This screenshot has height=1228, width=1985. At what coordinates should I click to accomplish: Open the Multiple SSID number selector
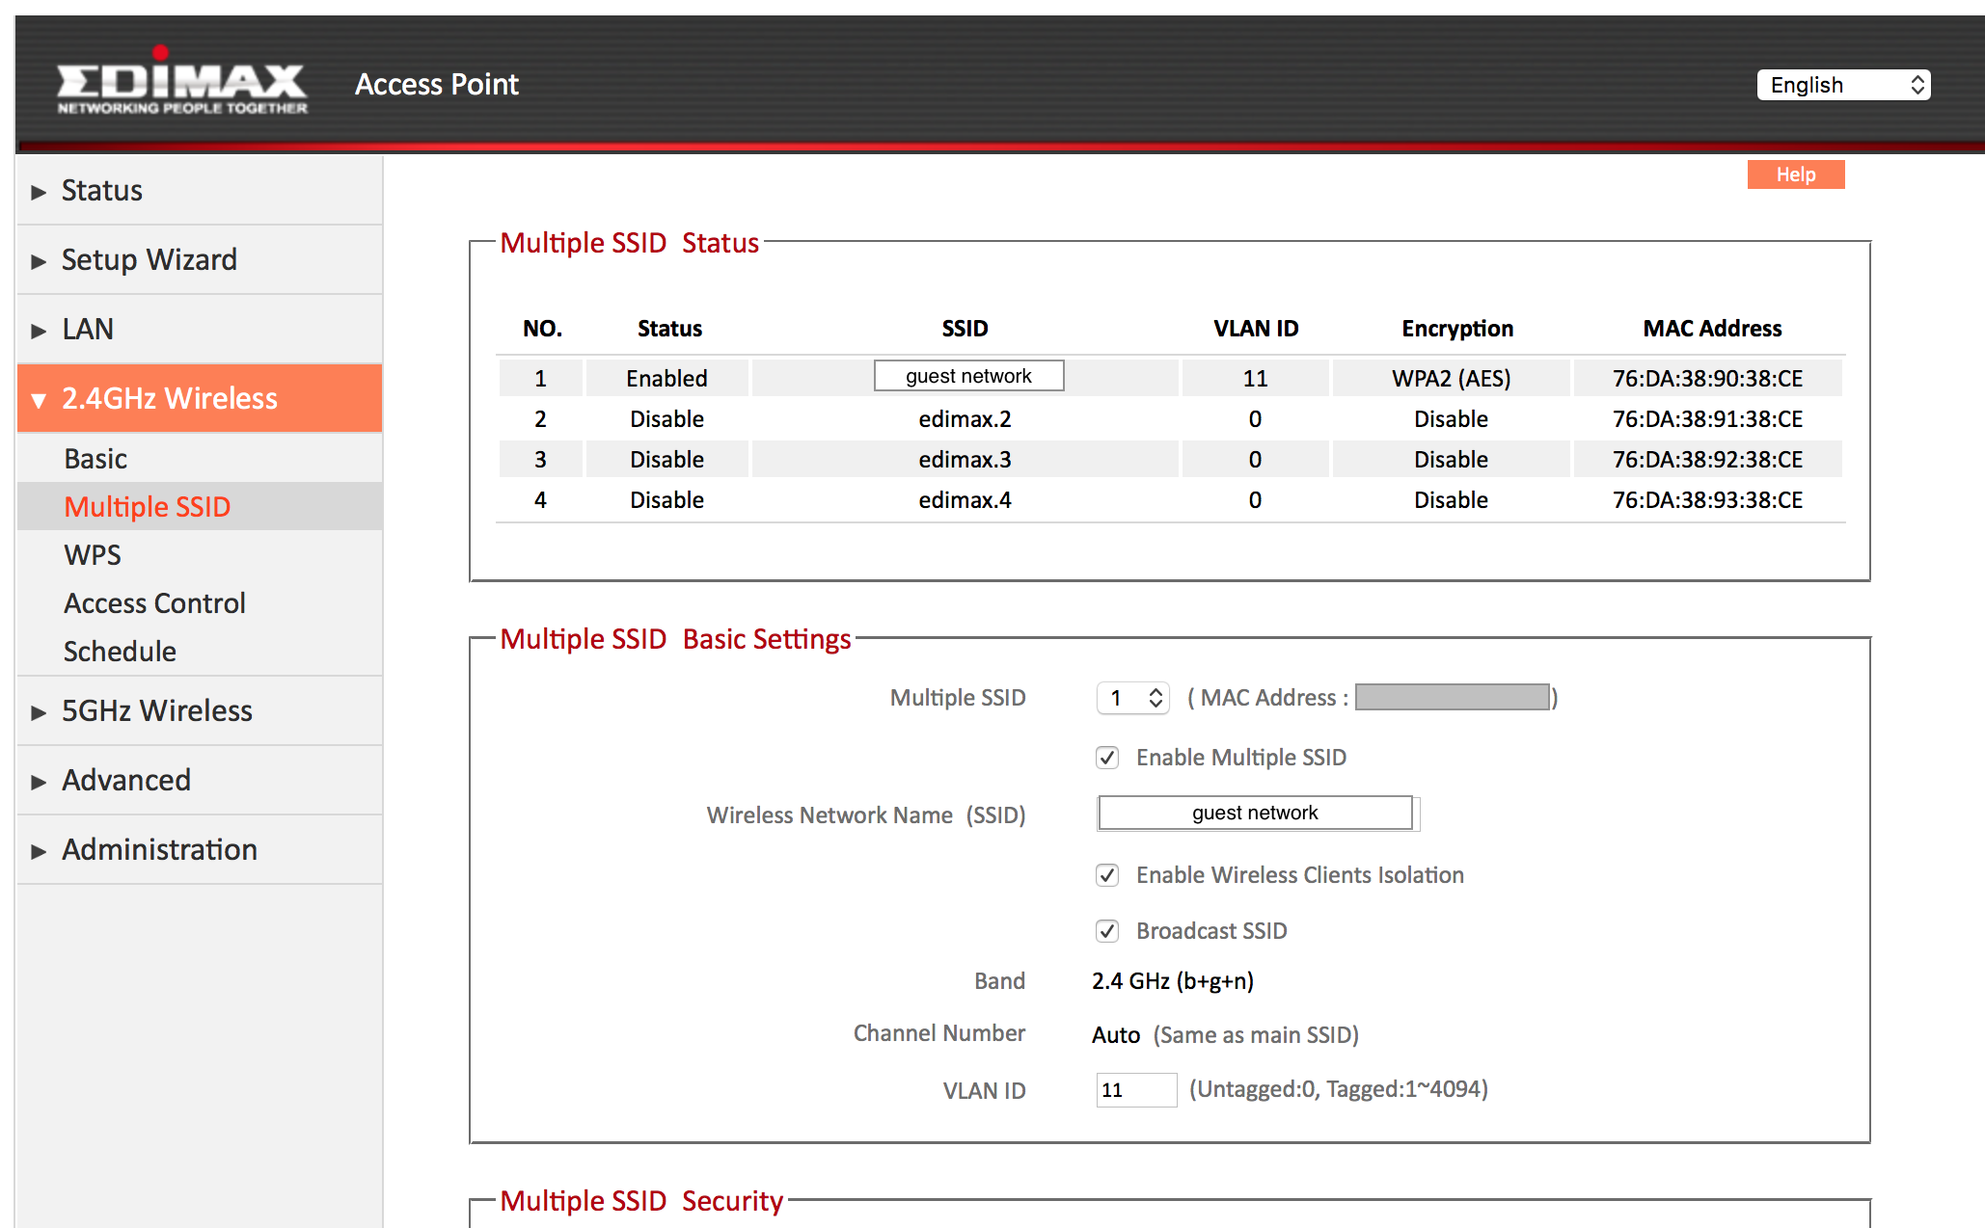tap(1133, 698)
